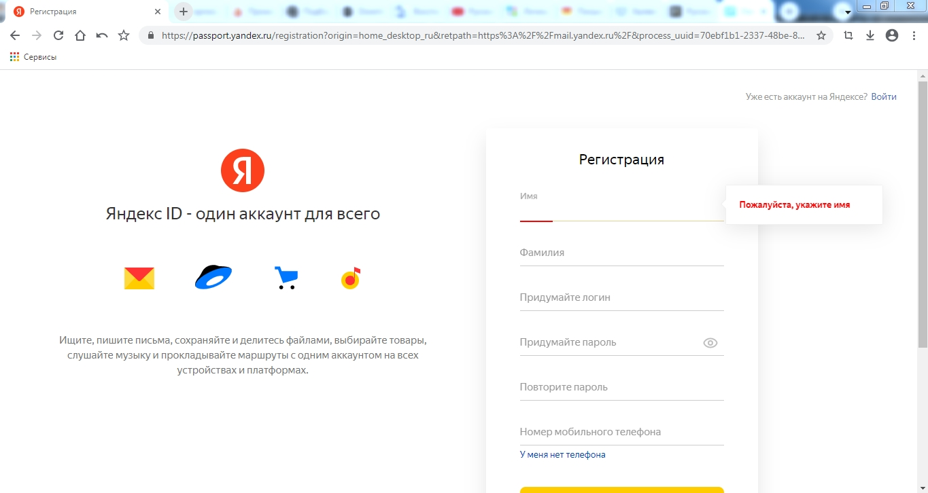The image size is (928, 493).
Task: Click the Yandex Music note icon
Action: tap(351, 278)
